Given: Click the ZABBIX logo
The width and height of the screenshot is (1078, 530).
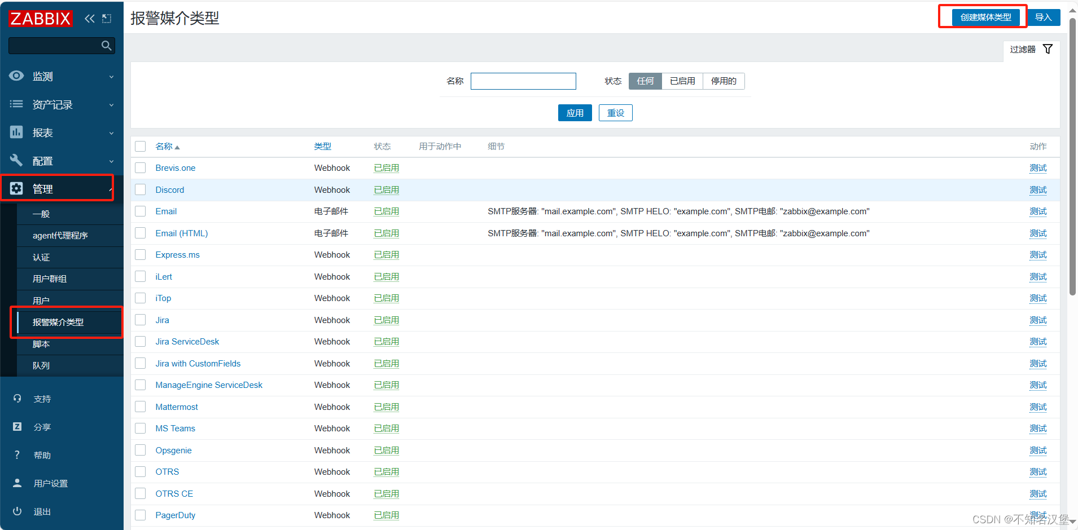Looking at the screenshot, I should (41, 19).
